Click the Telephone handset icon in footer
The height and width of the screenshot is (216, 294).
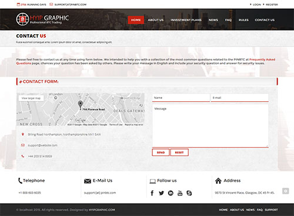pyautogui.click(x=20, y=181)
